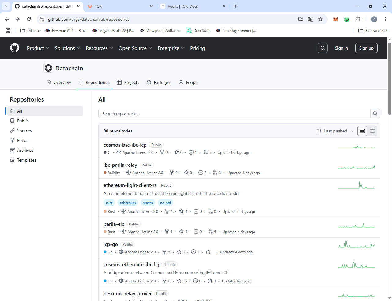
Task: Open the Overview tab
Action: (x=58, y=82)
